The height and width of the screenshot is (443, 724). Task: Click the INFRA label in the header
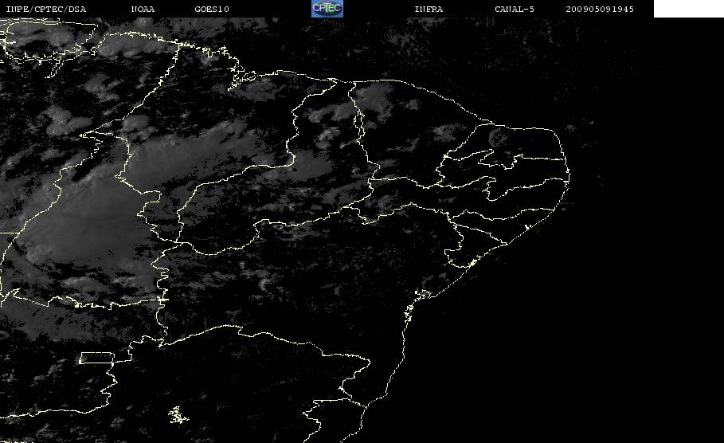click(429, 10)
